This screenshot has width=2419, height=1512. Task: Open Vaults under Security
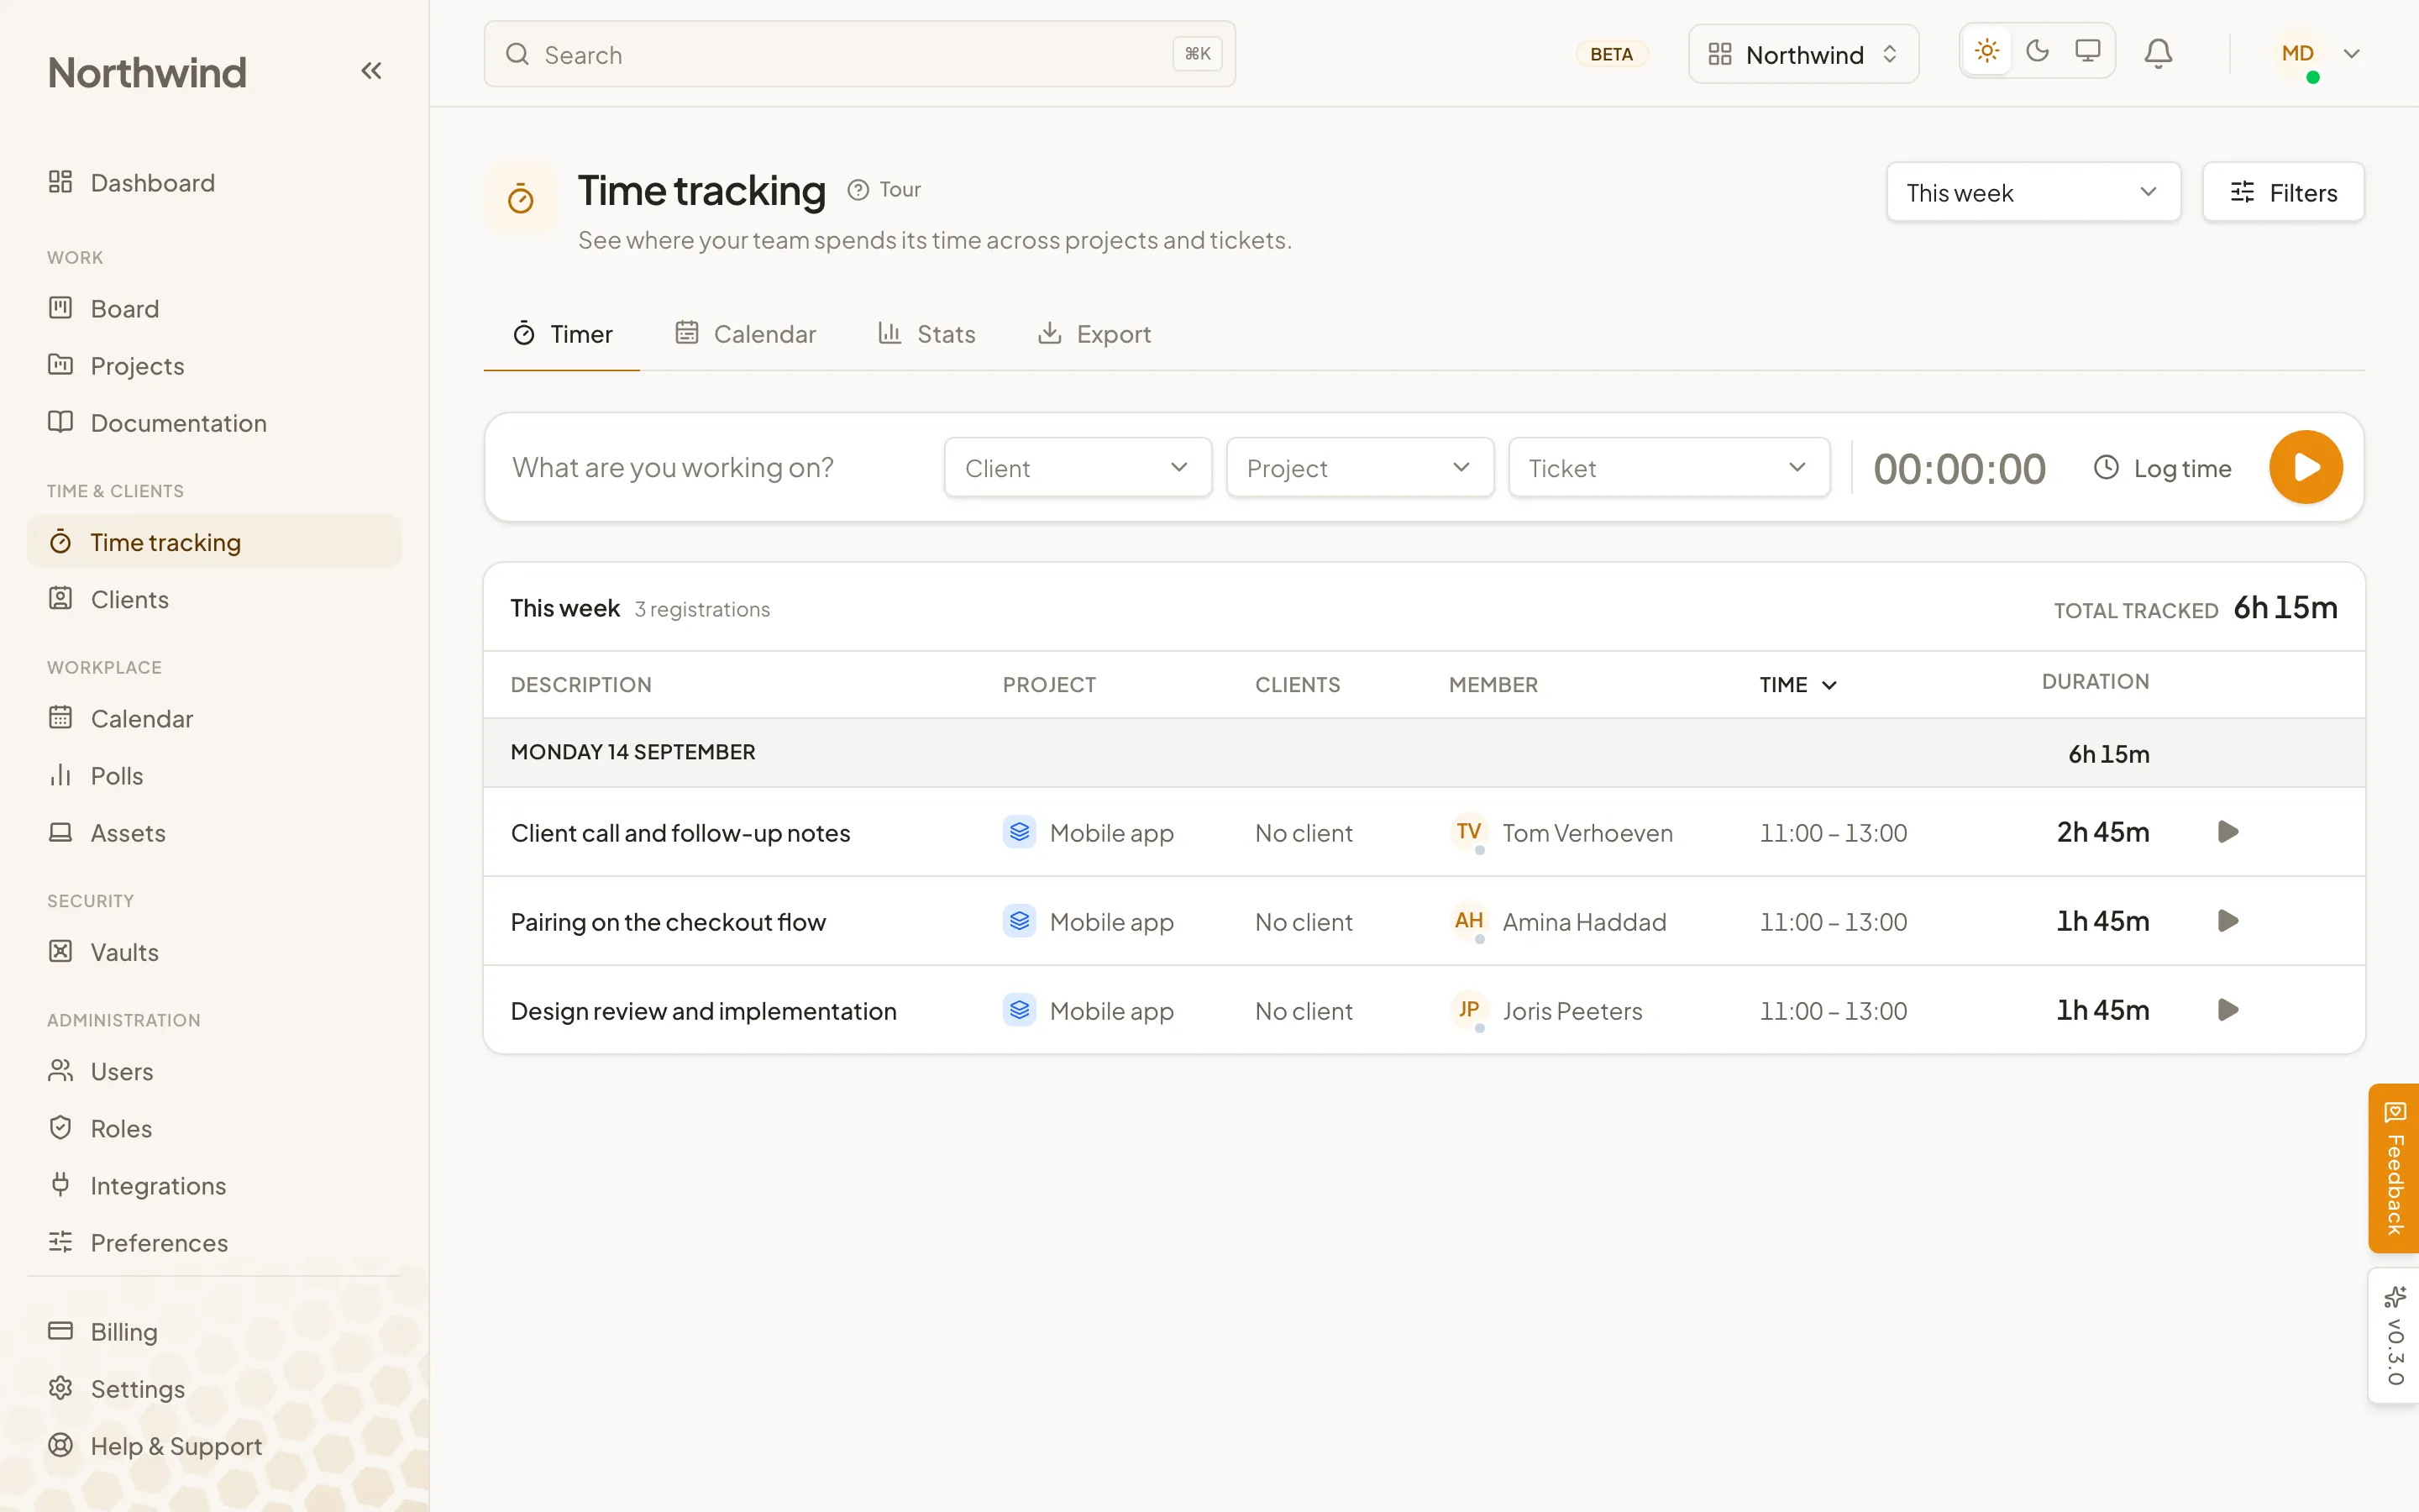[214, 952]
